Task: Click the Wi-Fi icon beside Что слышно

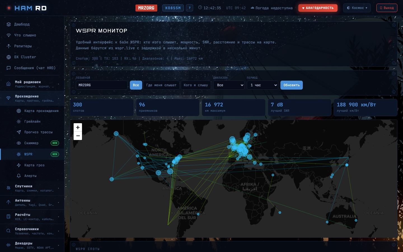Action: pyautogui.click(x=9, y=35)
